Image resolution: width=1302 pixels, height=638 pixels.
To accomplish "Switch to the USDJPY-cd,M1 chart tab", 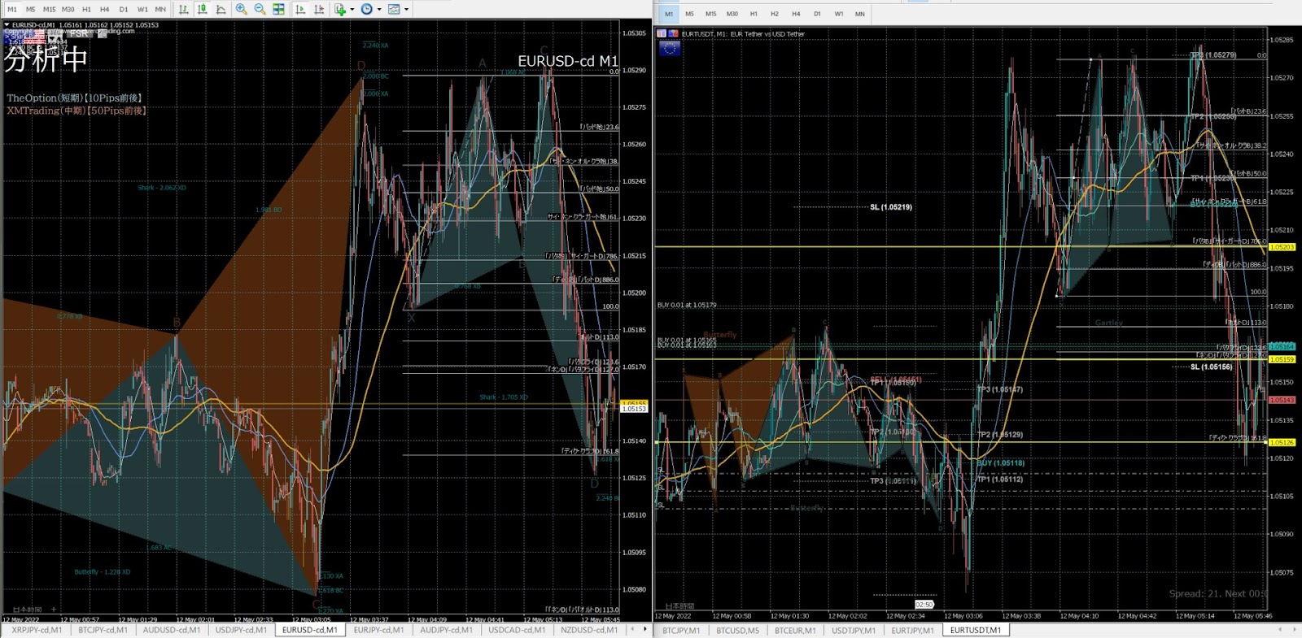I will pos(241,630).
